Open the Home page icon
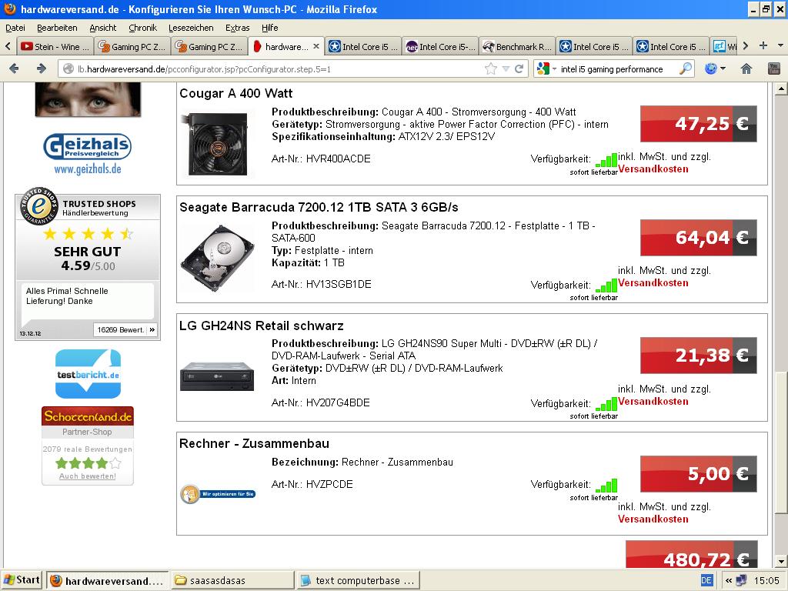This screenshot has width=788, height=591. click(x=746, y=68)
